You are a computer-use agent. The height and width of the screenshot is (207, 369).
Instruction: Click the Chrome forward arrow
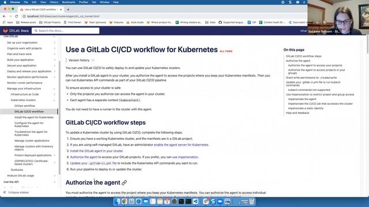[x=10, y=16]
